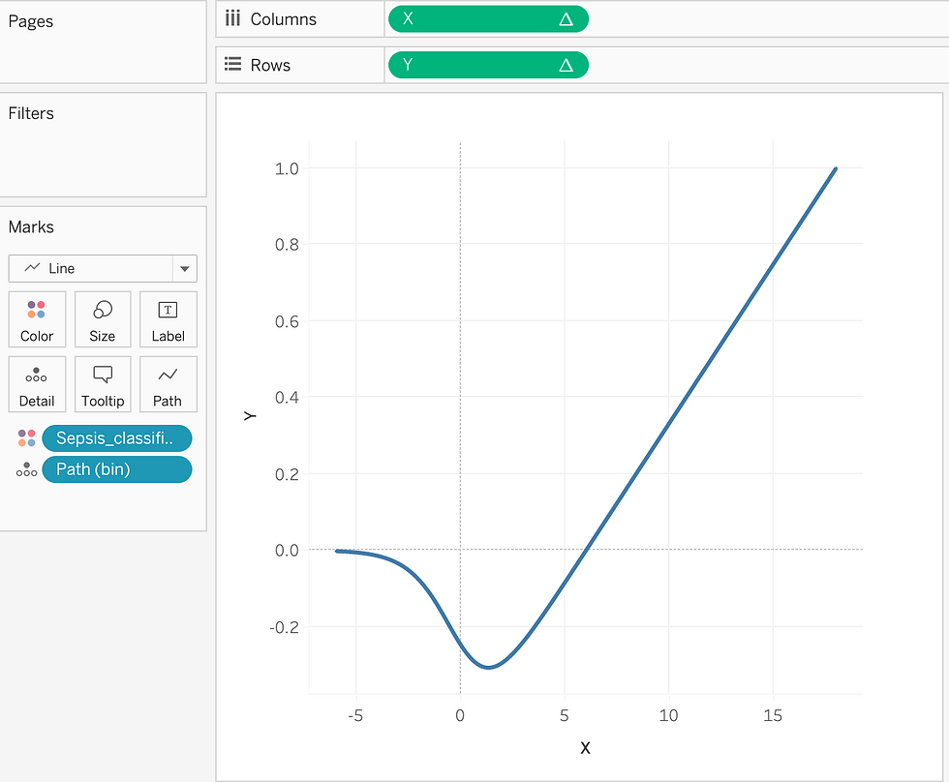The image size is (949, 782).
Task: Click the 0 X-axis tick label
Action: 460,715
